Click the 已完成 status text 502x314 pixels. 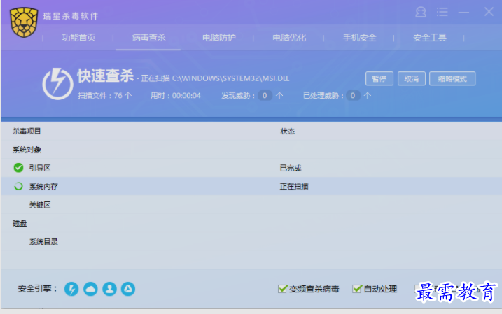tap(291, 168)
